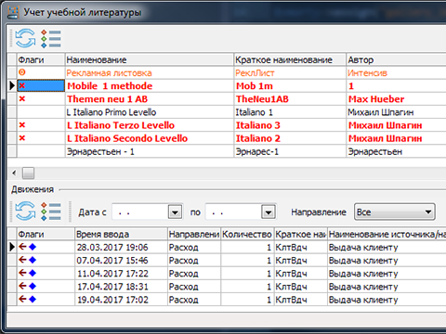The image size is (446, 334).
Task: Click the Флаги header of the movements table
Action: [46, 234]
